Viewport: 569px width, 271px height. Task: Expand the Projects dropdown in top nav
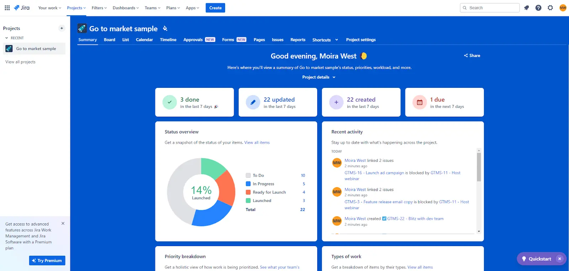pyautogui.click(x=76, y=8)
